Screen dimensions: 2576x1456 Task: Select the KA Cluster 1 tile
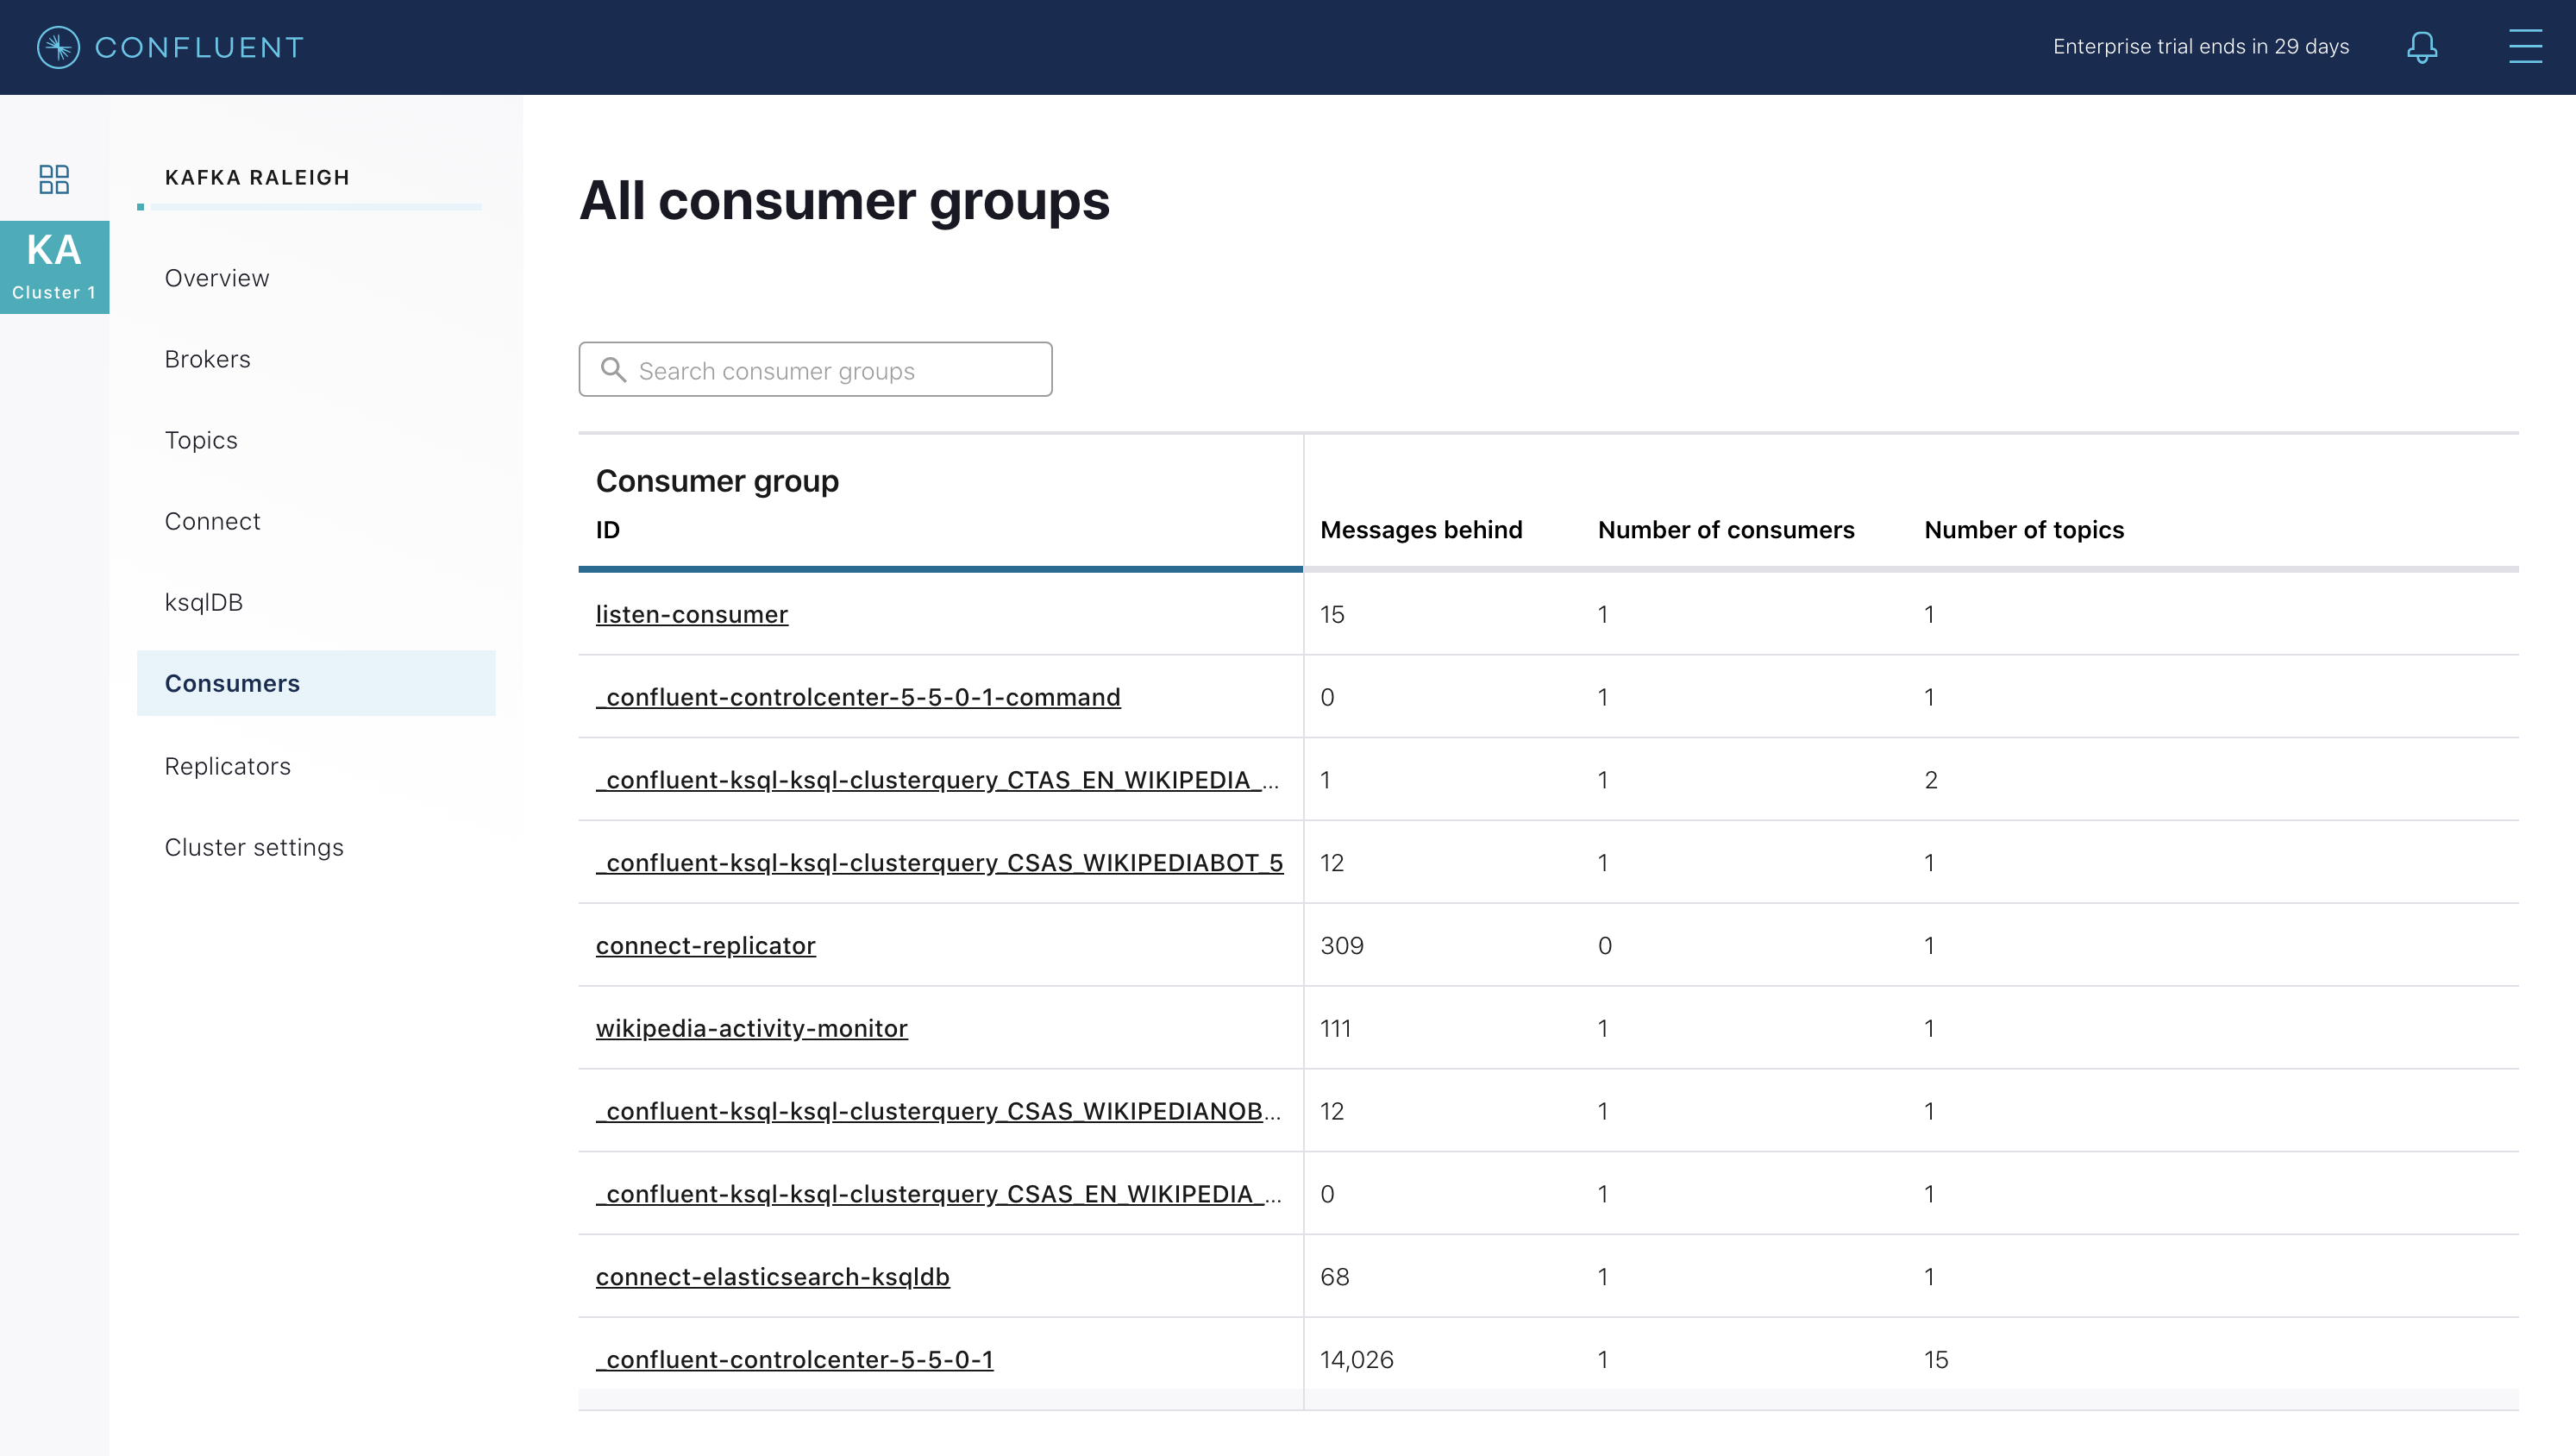(54, 267)
